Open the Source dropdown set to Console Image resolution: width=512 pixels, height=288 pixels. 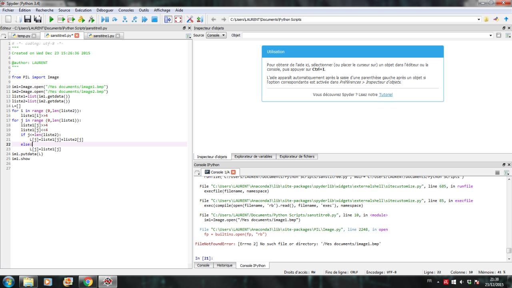(x=216, y=35)
